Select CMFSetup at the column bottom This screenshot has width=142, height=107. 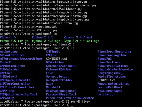[x=7, y=98]
